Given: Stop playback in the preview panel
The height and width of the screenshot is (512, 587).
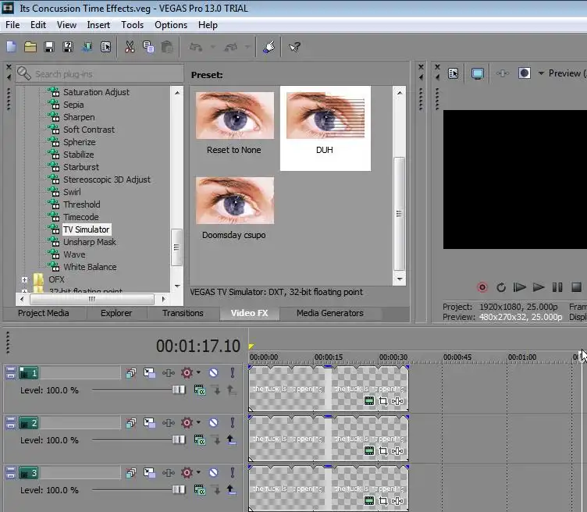Looking at the screenshot, I should point(577,287).
